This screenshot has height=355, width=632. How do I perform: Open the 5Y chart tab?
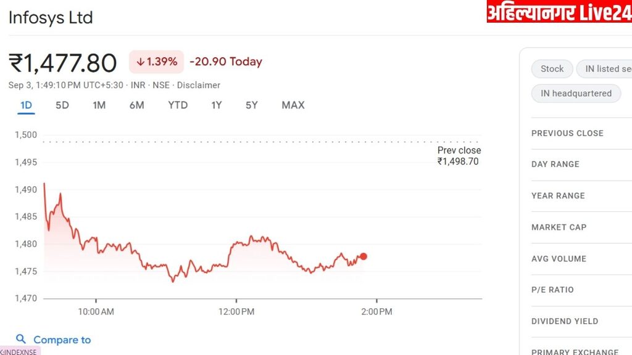(251, 105)
